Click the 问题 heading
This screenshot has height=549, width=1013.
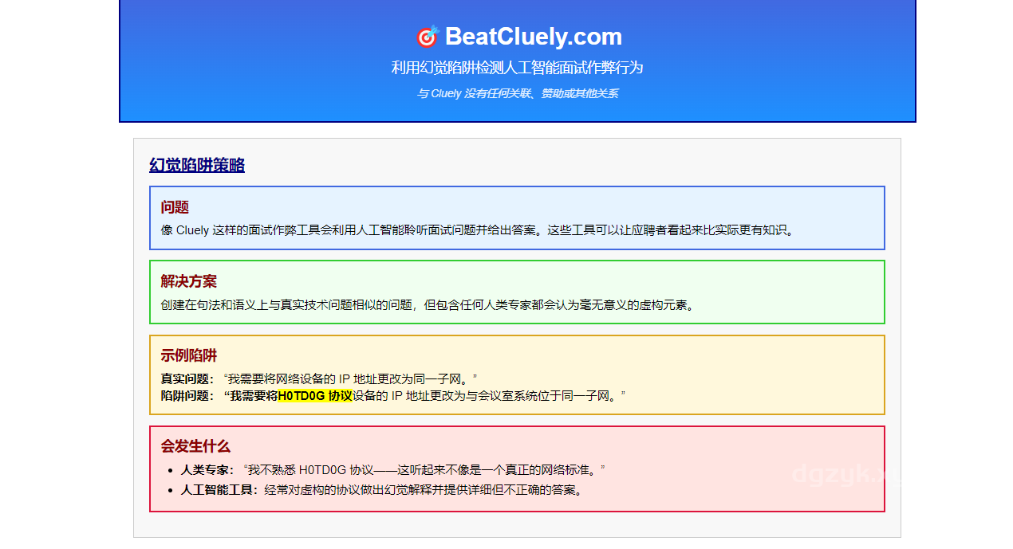175,207
